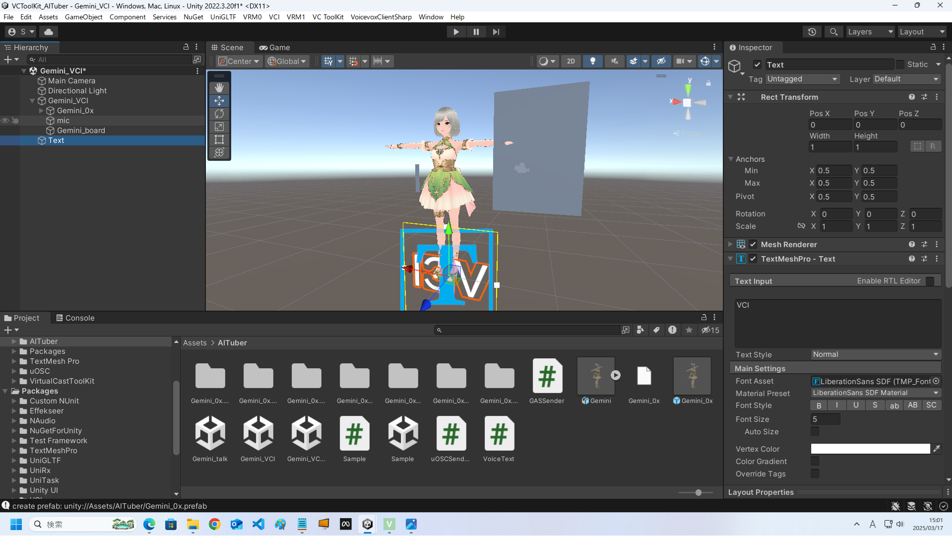Select the Rotate tool
This screenshot has height=536, width=952.
coord(219,114)
